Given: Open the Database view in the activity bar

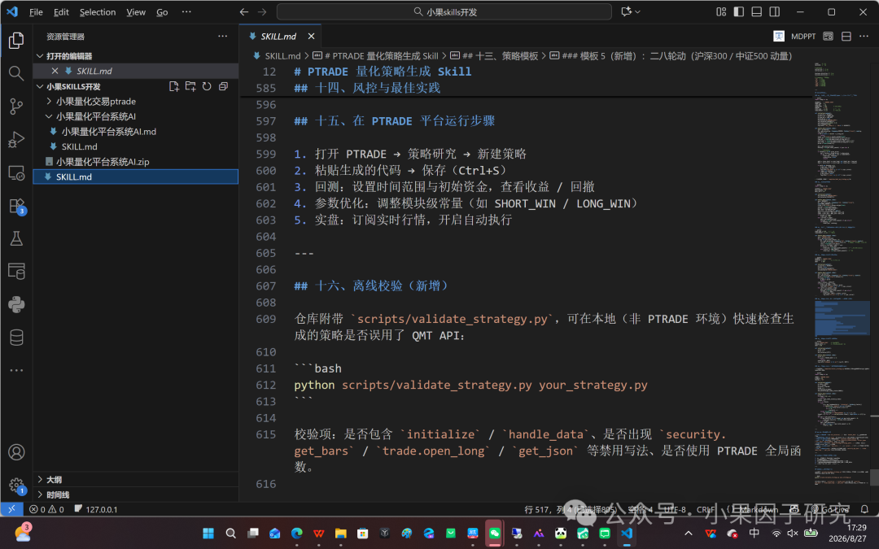Looking at the screenshot, I should pos(16,338).
